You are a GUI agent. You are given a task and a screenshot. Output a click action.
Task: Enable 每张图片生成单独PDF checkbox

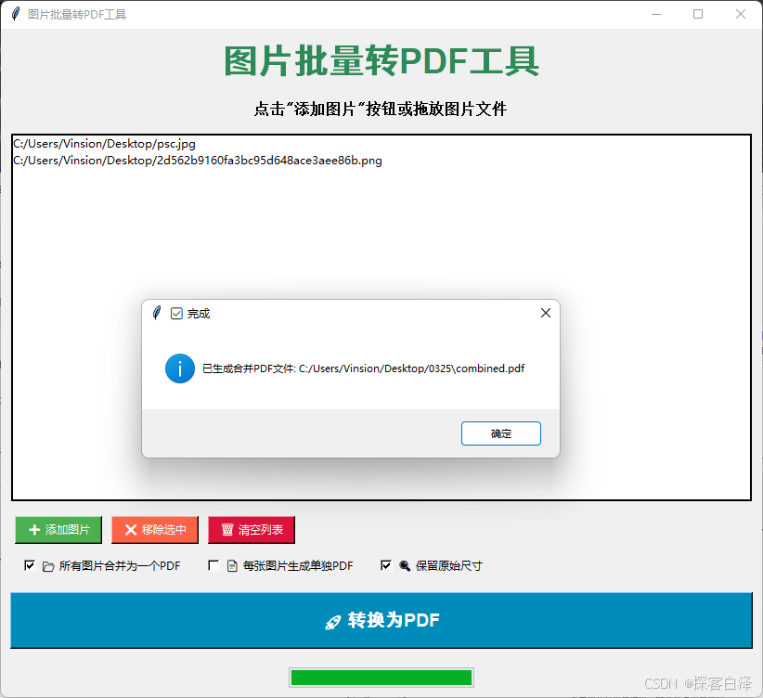pyautogui.click(x=213, y=565)
